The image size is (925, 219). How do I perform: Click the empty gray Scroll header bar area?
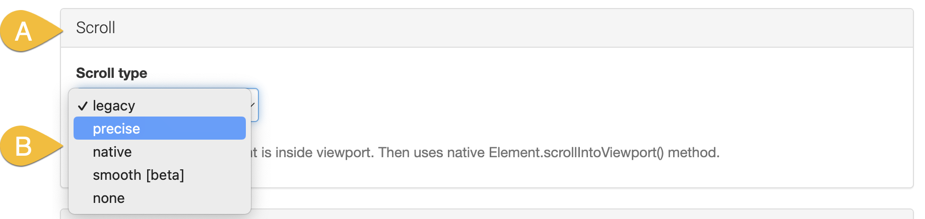(x=504, y=28)
